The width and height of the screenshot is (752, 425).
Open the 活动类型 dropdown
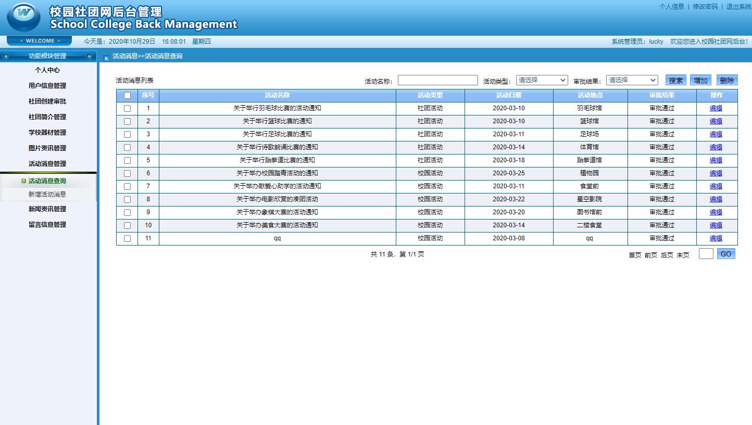coord(542,80)
